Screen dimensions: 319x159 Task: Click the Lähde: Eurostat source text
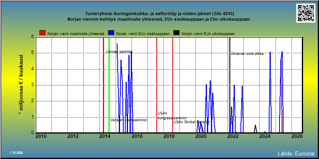coord(296,153)
